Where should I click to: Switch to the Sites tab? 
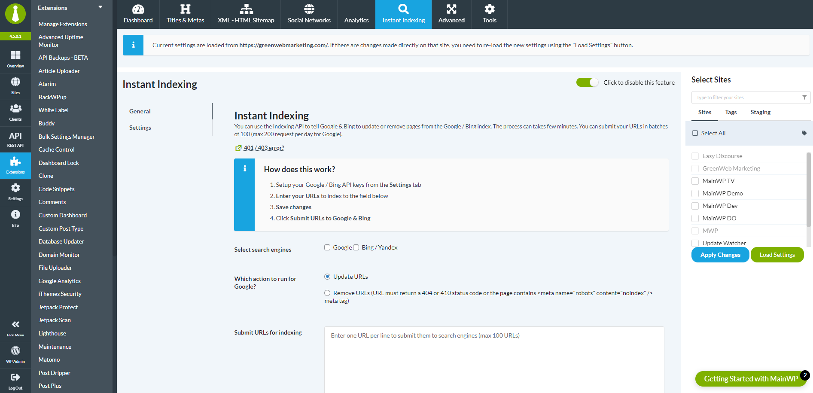[704, 112]
